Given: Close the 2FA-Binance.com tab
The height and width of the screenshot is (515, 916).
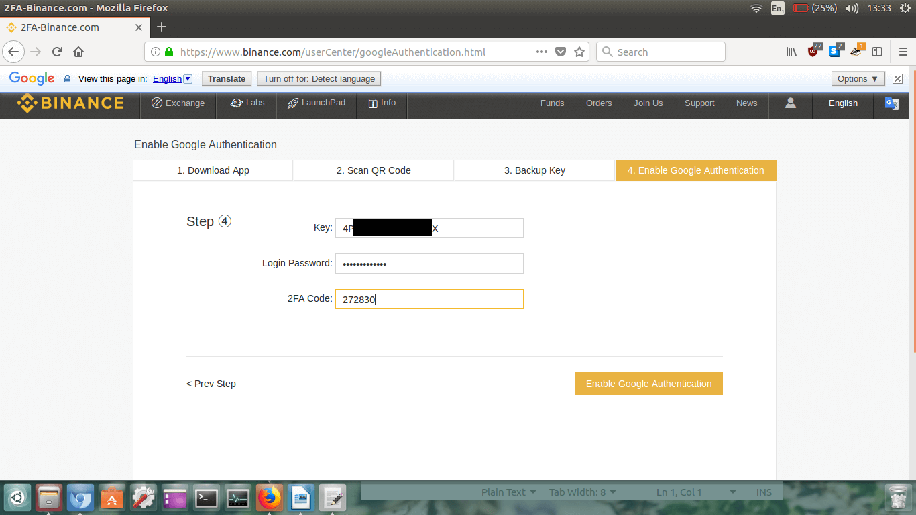Looking at the screenshot, I should tap(139, 27).
